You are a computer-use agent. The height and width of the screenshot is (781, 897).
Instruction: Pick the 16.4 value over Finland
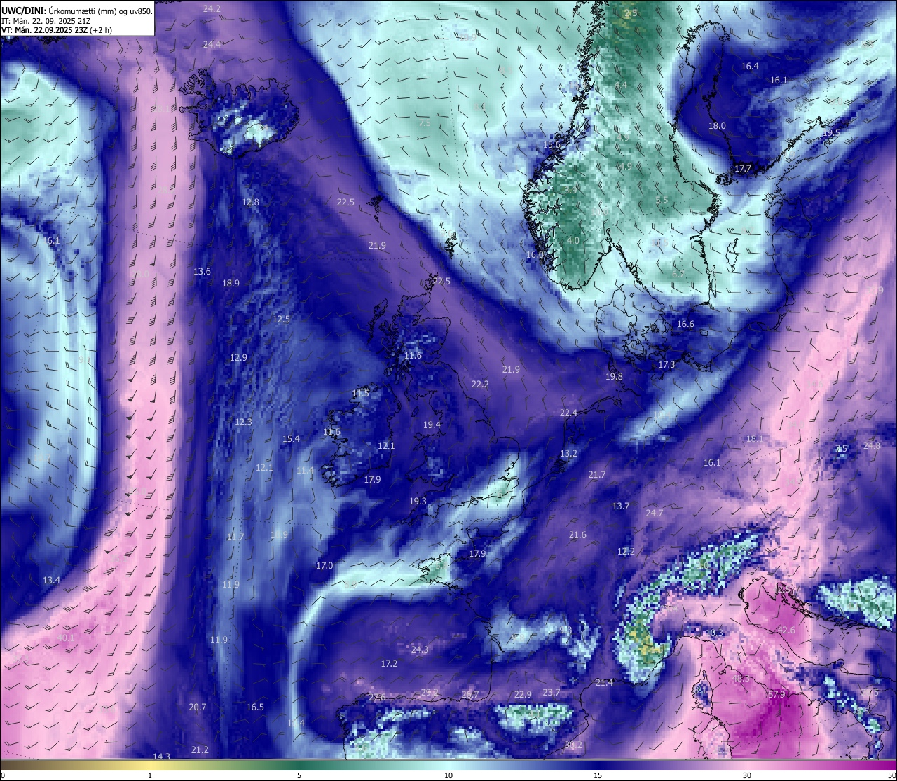pyautogui.click(x=750, y=66)
